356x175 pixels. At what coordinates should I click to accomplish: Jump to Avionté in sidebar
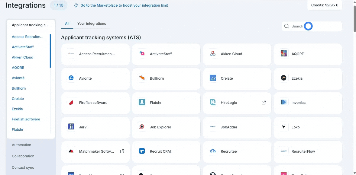pyautogui.click(x=18, y=78)
